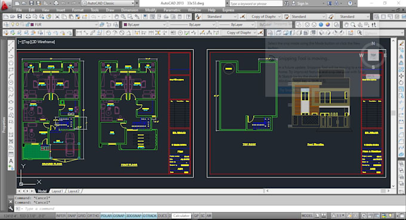This screenshot has width=406, height=220.
Task: Click the QP quick properties status button
Action: point(196,216)
